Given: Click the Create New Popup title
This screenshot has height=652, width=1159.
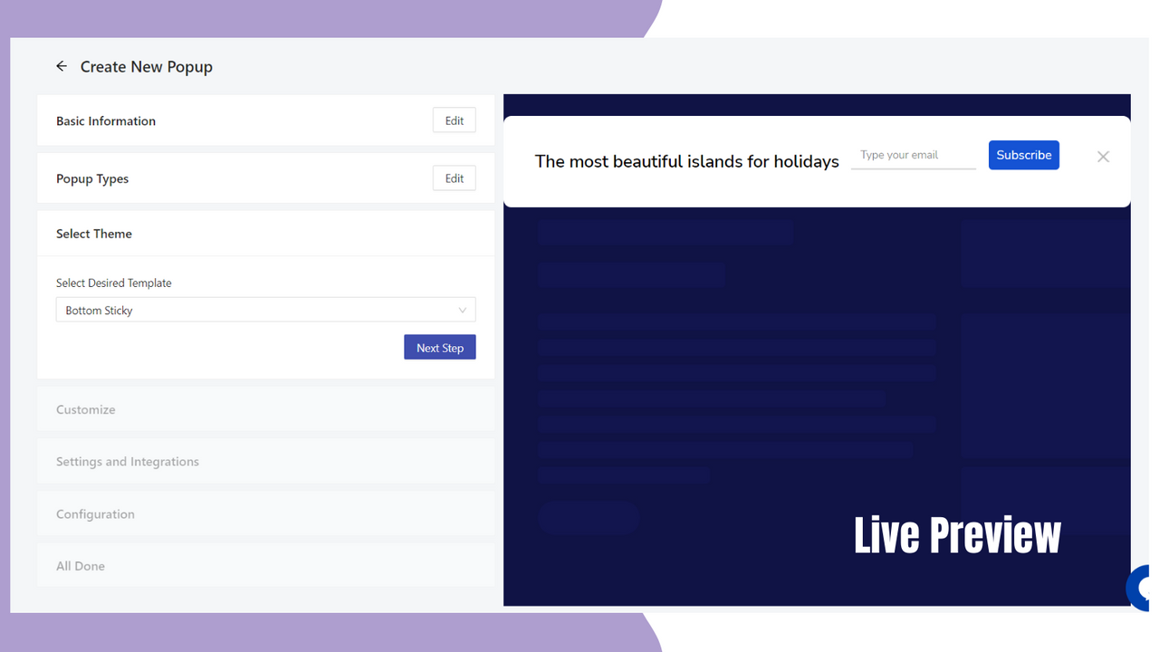Looking at the screenshot, I should coord(147,66).
